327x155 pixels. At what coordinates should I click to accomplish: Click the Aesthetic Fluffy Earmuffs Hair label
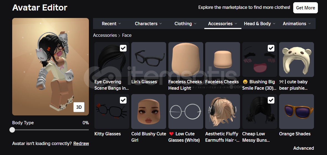pos(222,137)
